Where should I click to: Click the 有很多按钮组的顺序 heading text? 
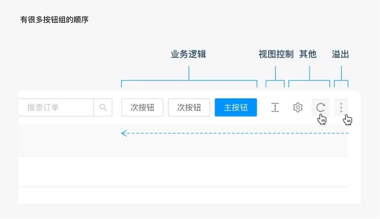(54, 20)
